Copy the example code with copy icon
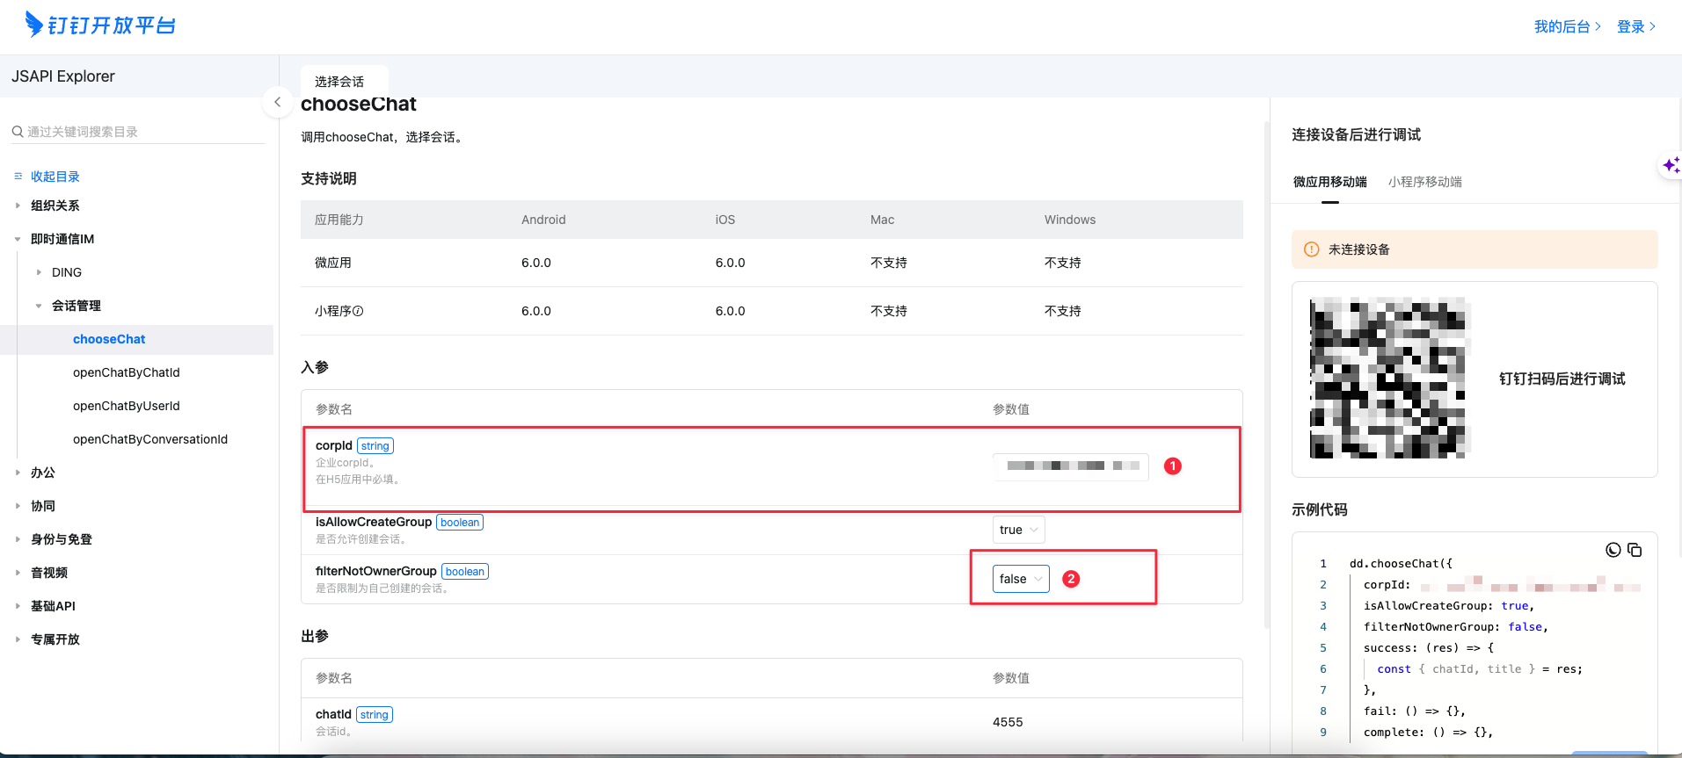Screen dimensions: 1682x758 point(1635,550)
